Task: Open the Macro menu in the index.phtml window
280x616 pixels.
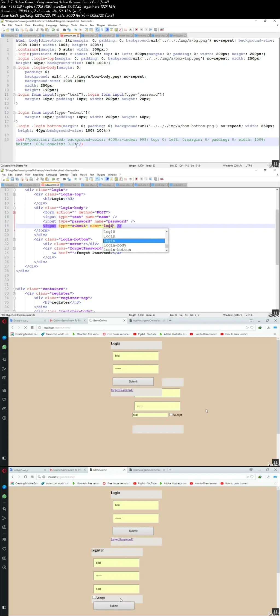Action: pyautogui.click(x=83, y=175)
